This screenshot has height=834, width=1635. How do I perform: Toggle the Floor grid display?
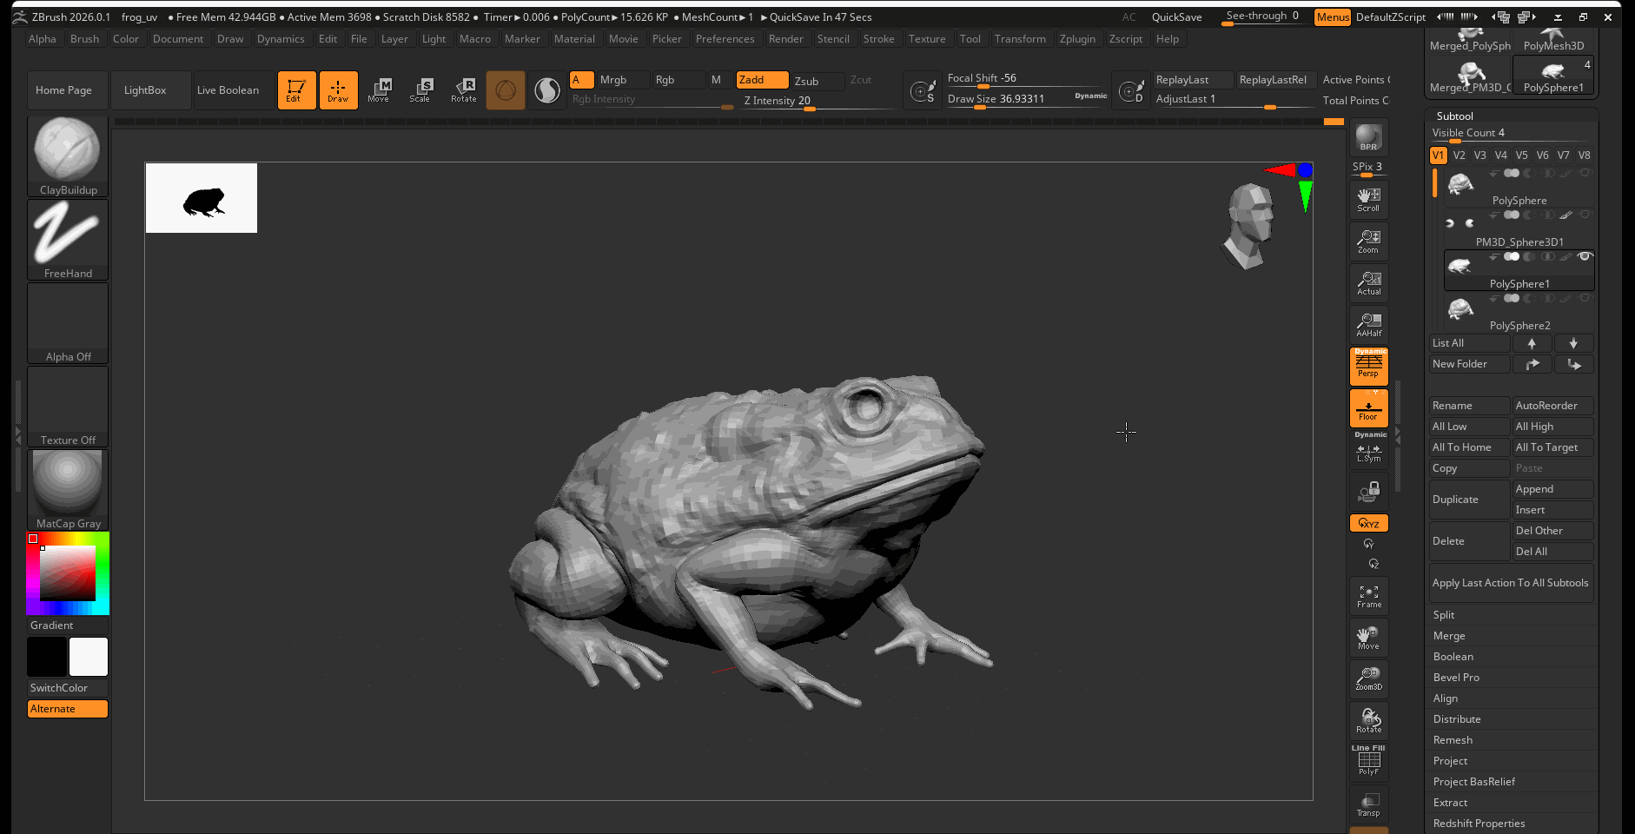pyautogui.click(x=1368, y=408)
